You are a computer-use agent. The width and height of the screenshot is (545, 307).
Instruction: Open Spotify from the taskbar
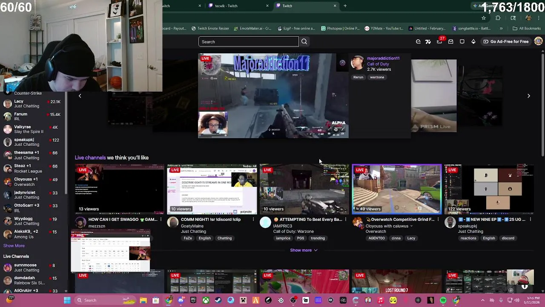pyautogui.click(x=443, y=300)
